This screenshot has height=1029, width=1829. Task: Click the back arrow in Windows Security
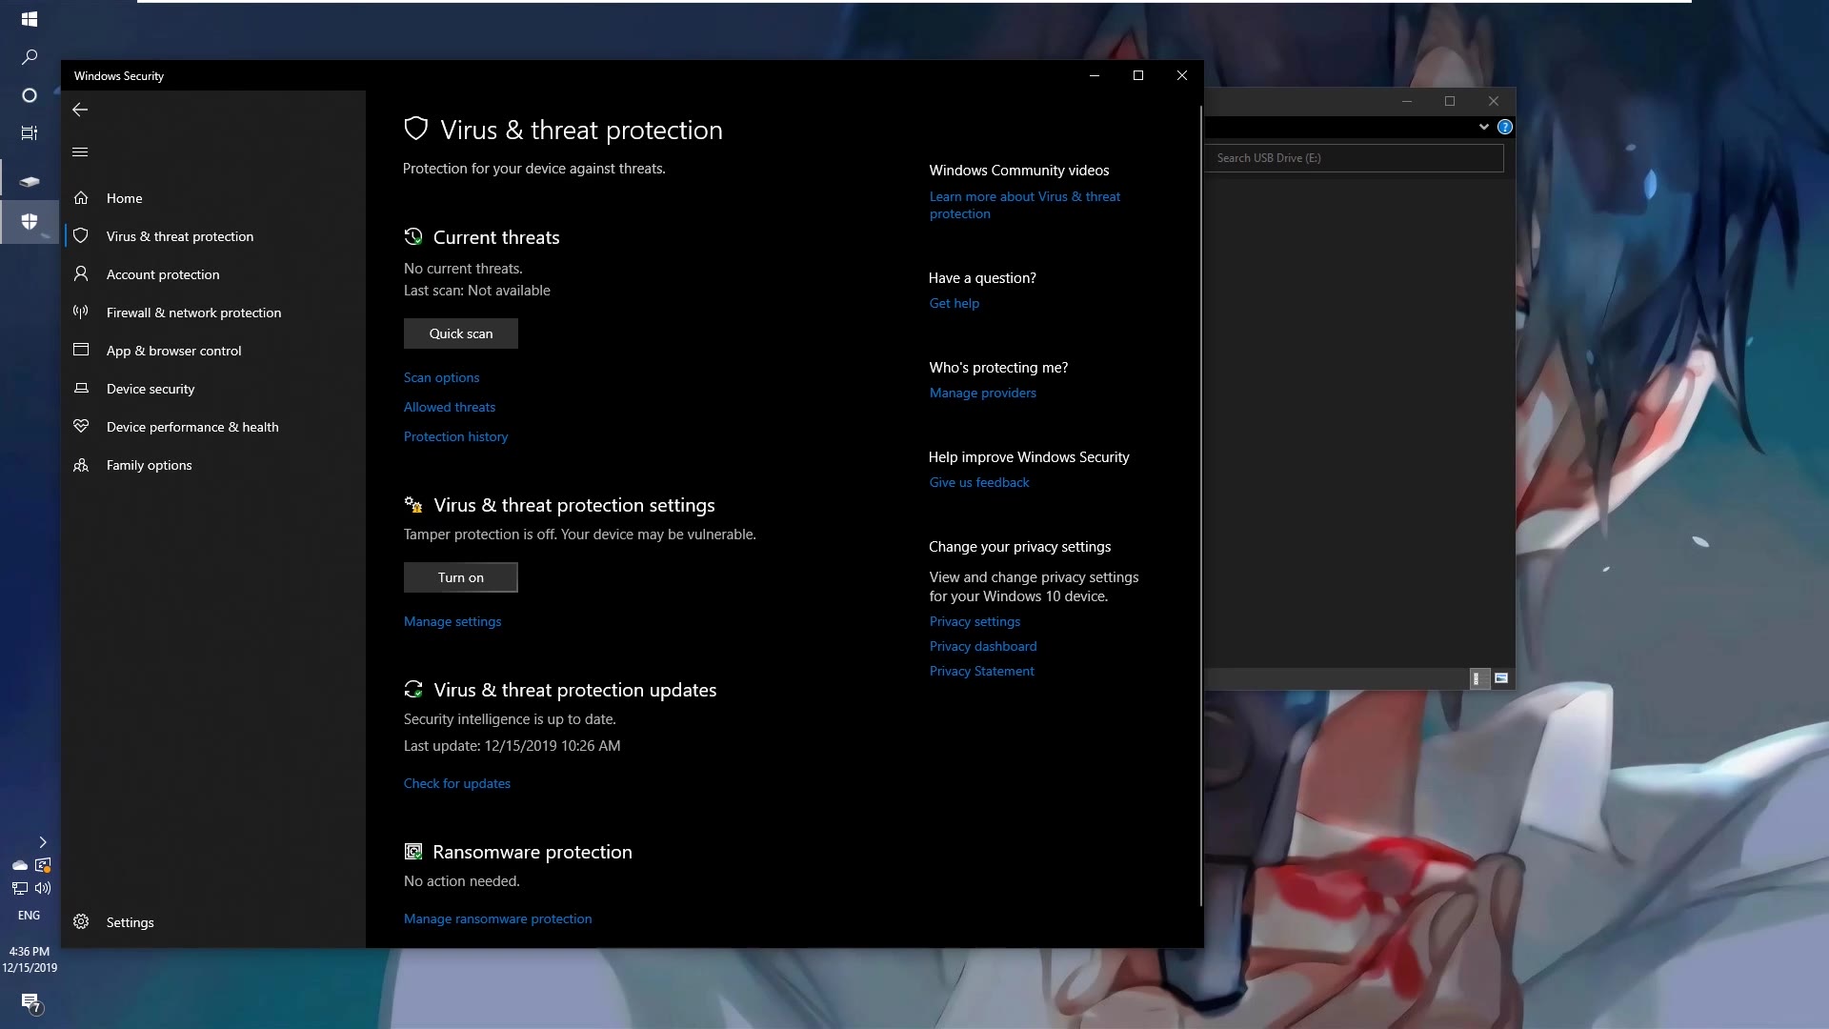pos(80,110)
